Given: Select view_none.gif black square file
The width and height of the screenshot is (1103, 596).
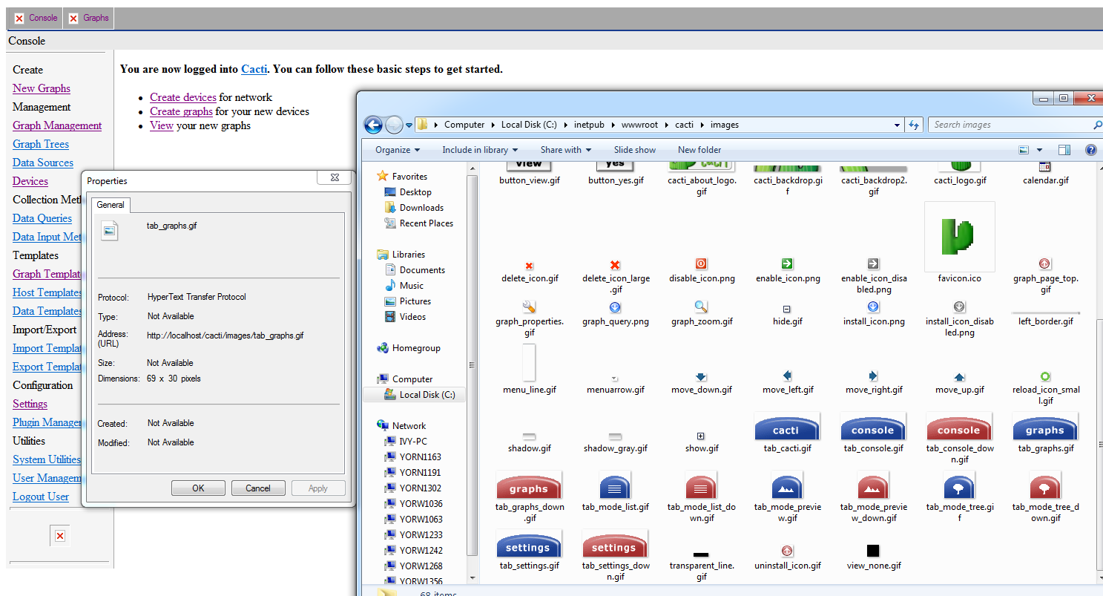Looking at the screenshot, I should [873, 551].
